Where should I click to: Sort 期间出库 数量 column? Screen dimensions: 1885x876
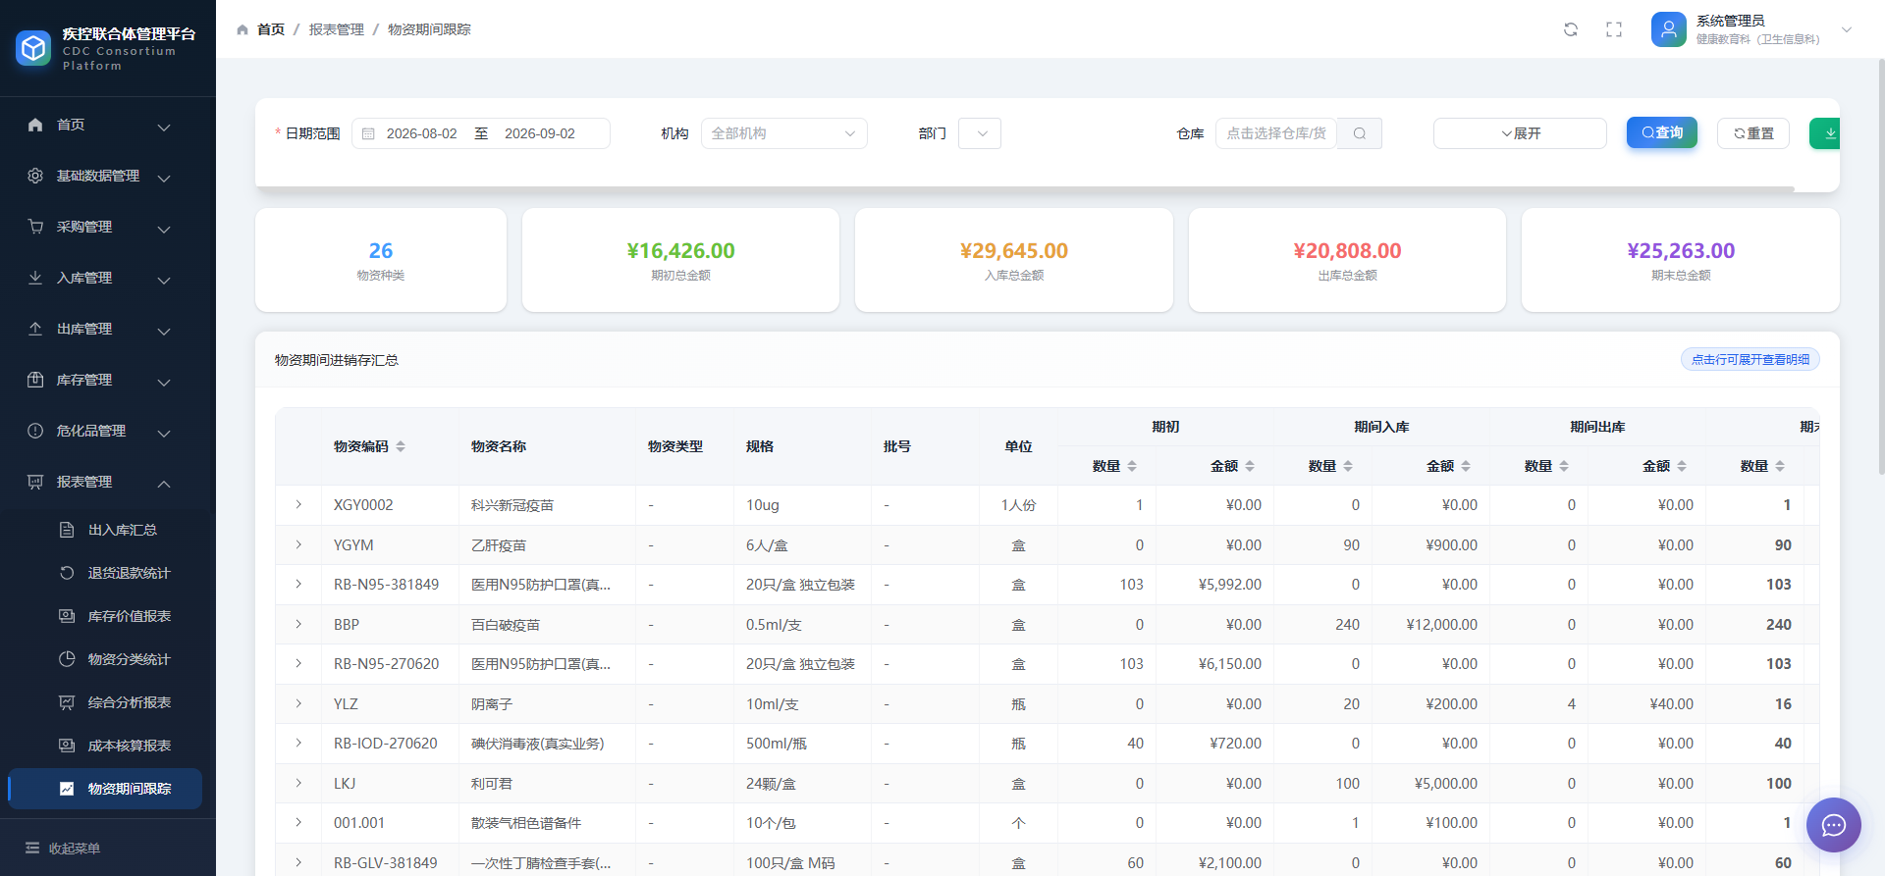[1564, 466]
